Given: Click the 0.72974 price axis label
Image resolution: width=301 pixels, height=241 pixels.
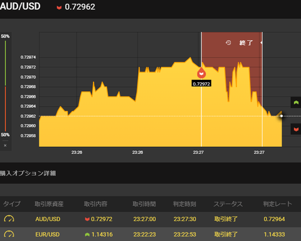Looking at the screenshot, I should click(28, 57).
